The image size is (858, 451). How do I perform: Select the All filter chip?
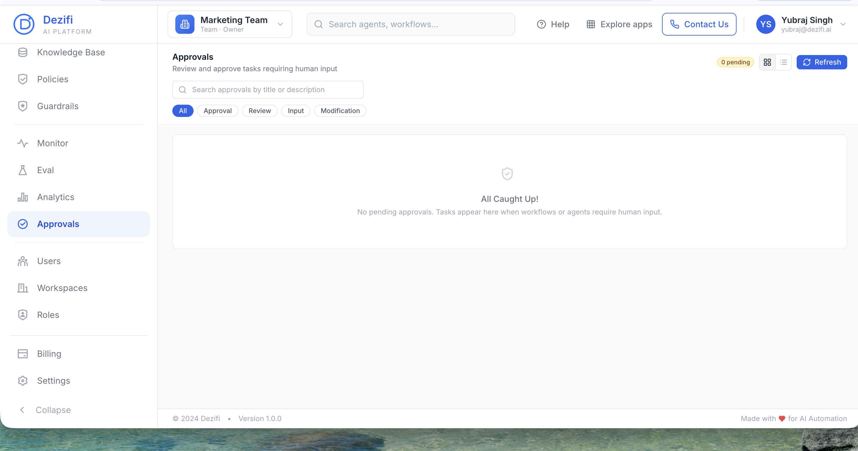[x=182, y=111]
